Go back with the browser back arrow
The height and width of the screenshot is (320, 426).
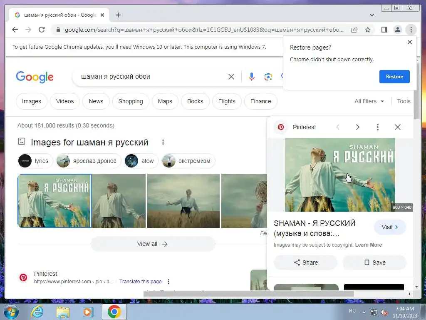click(x=15, y=30)
